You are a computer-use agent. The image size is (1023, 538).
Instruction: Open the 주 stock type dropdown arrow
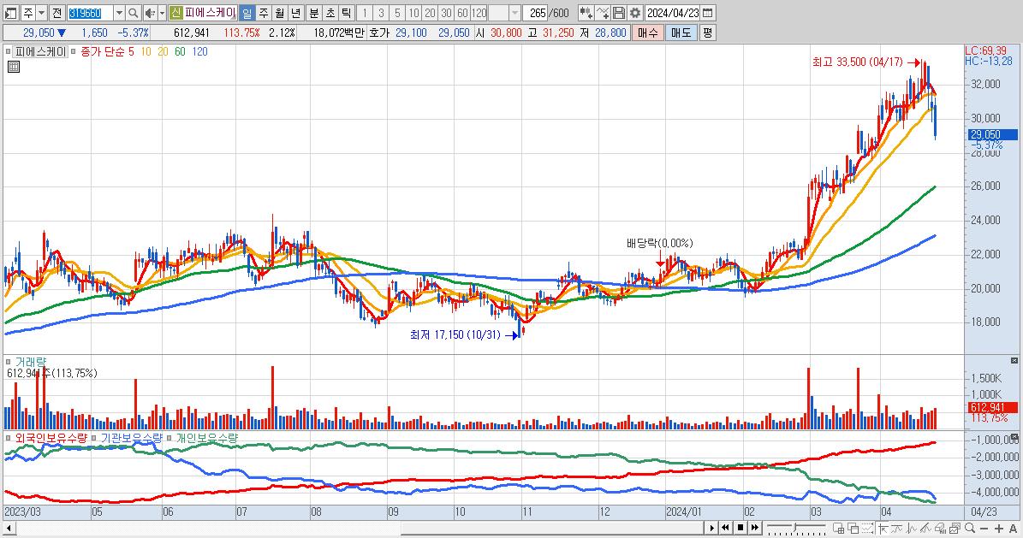pos(42,12)
